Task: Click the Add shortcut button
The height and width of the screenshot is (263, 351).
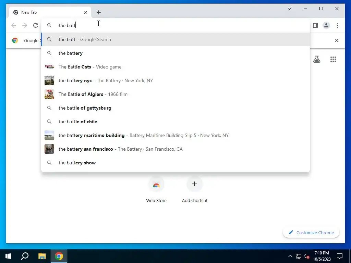Action: coord(195,190)
